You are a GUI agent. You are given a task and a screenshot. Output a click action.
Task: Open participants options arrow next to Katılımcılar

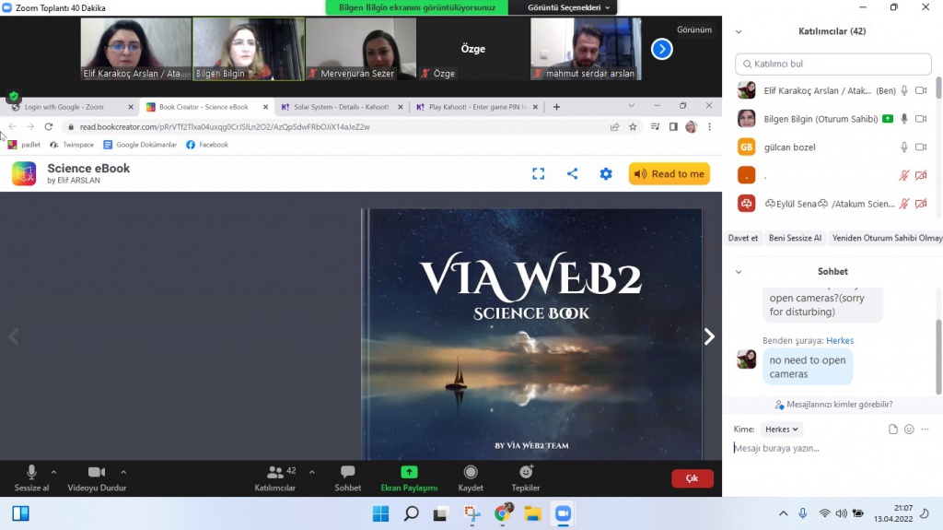(311, 472)
